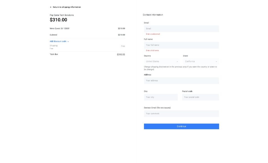Open the State selector showing California
Image resolution: width=268 pixels, height=163 pixels.
pos(201,61)
